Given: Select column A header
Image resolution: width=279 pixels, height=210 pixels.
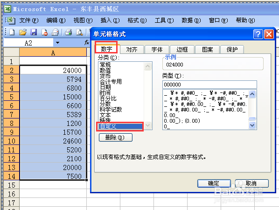Looking at the screenshot, I should (x=53, y=52).
